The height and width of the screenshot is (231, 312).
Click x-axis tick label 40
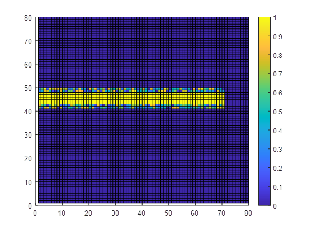click(x=141, y=213)
